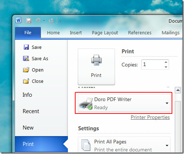
Task: Open the Printer Properties link
Action: pos(150,118)
